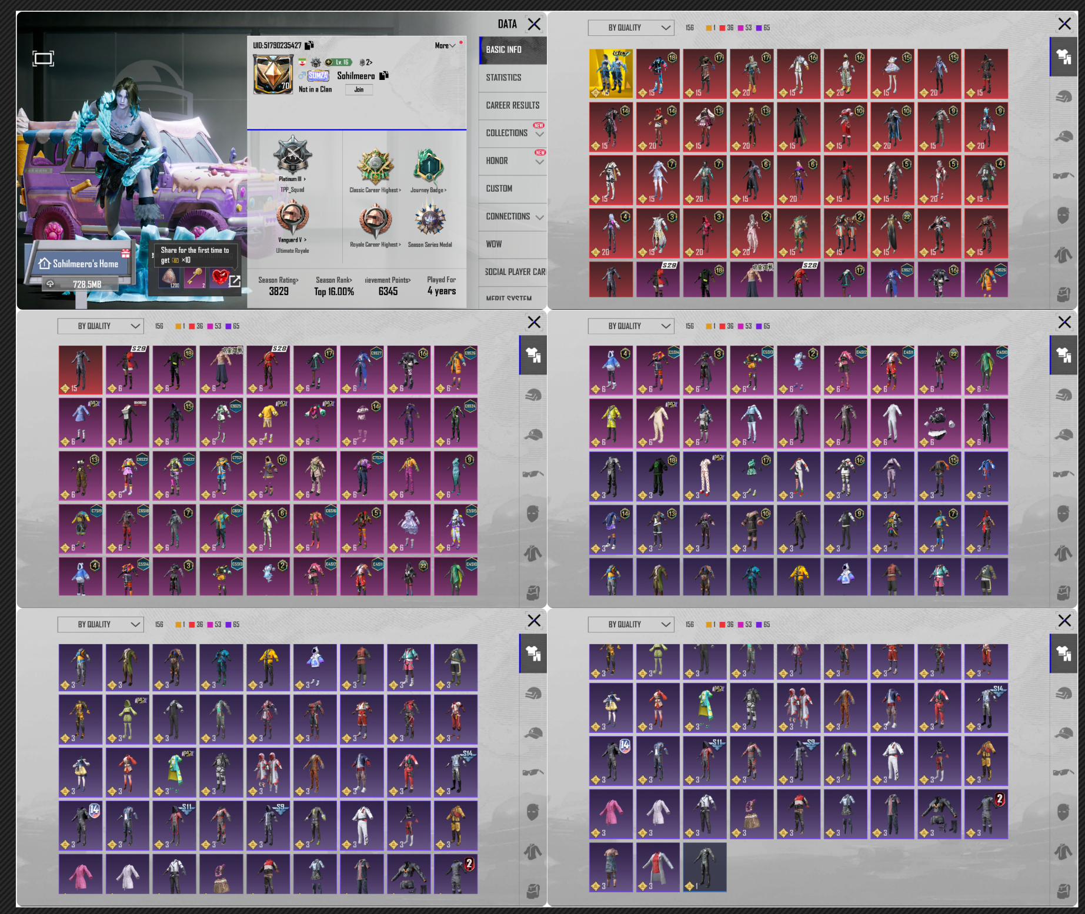Open BY QUALITY dropdown in lower-left inventory

click(101, 625)
